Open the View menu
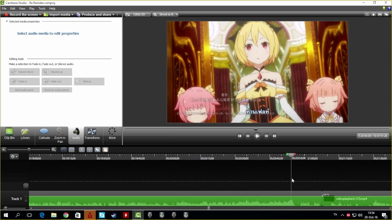The height and width of the screenshot is (220, 392). point(22,9)
